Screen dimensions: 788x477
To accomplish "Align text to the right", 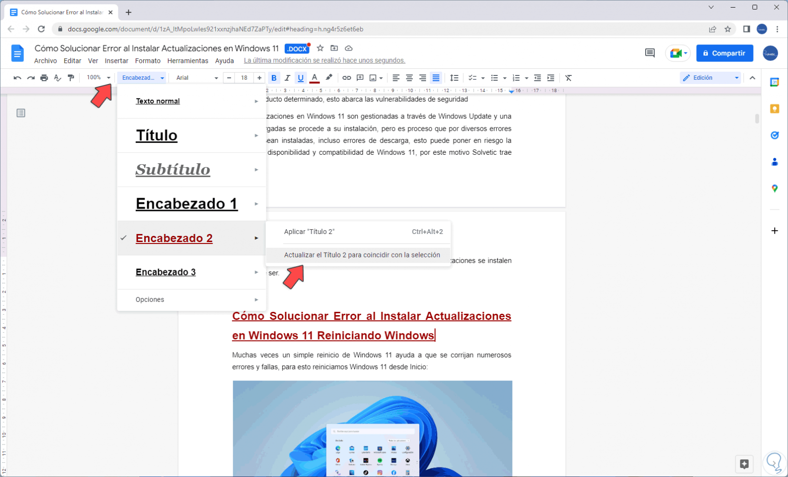I will pos(423,78).
